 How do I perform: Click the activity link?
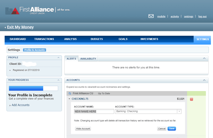point(175,16)
